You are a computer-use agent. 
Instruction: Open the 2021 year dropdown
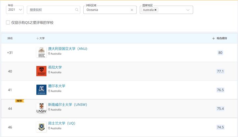point(15,10)
